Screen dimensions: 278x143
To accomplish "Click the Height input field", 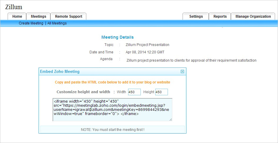I will pyautogui.click(x=161, y=92).
